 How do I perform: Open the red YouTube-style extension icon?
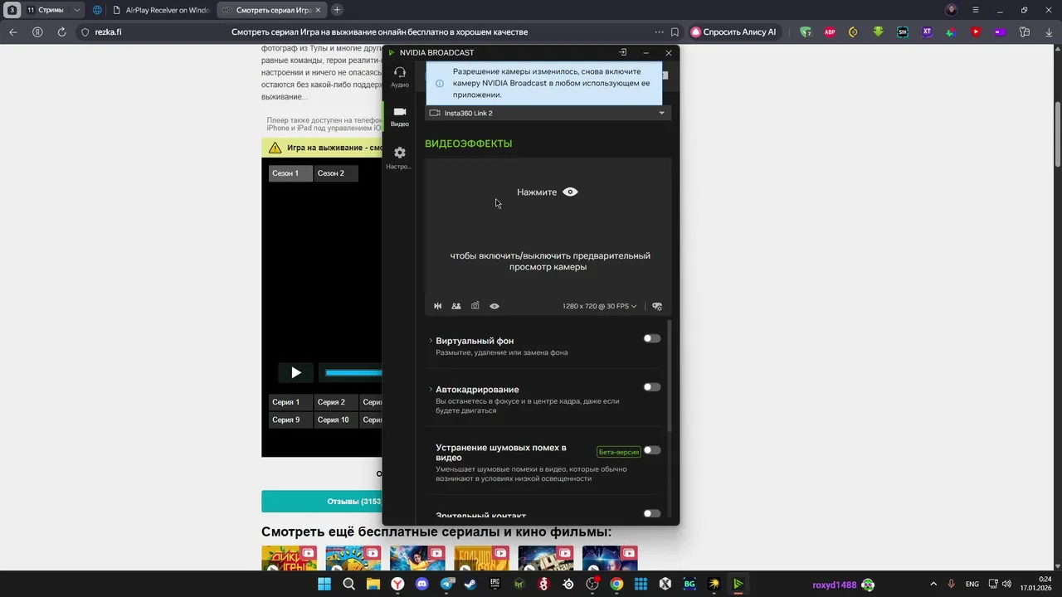pyautogui.click(x=976, y=32)
